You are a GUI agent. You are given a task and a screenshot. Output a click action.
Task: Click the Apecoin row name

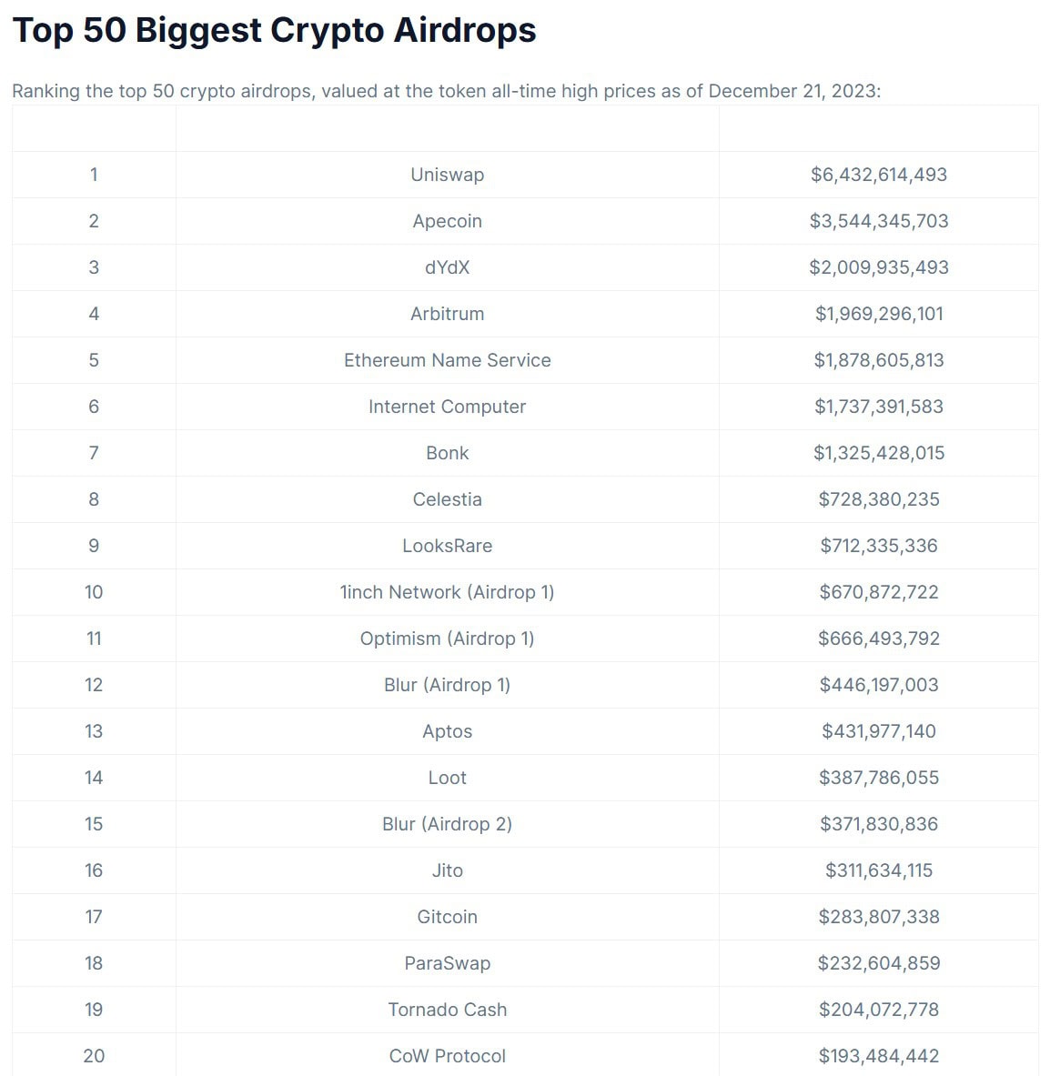point(447,221)
